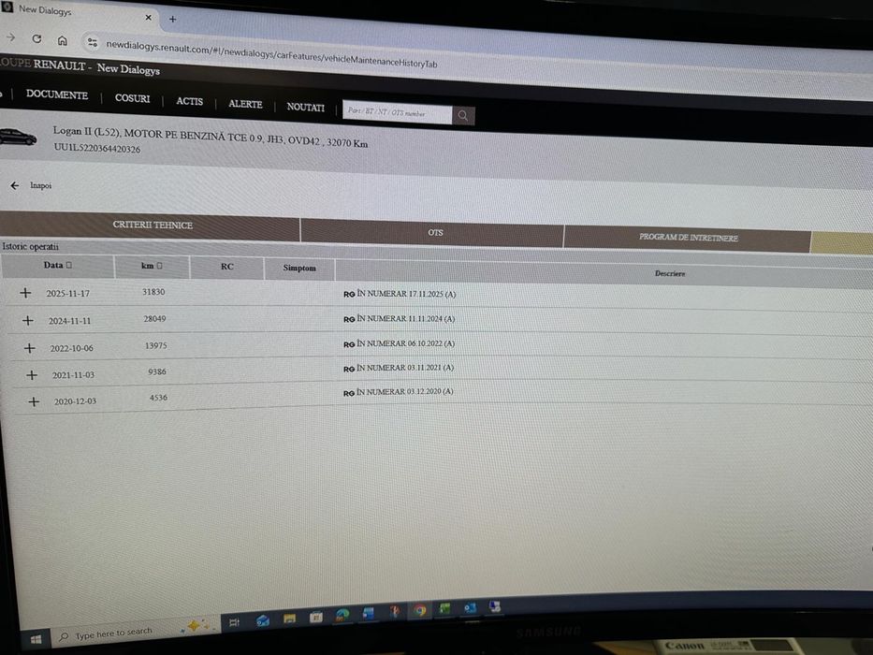873x655 pixels.
Task: Expand the 2020-12-03 history row
Action: tap(34, 401)
